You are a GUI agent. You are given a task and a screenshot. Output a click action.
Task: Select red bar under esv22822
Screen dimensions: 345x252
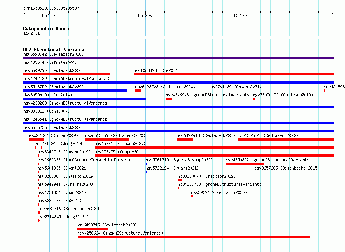[x=37, y=139]
